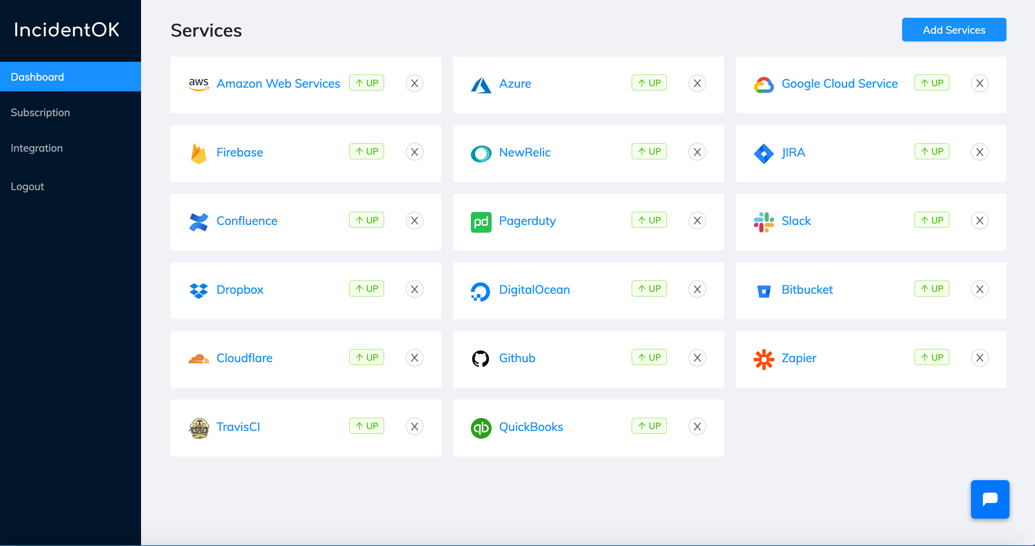Click the Add Services button
The height and width of the screenshot is (546, 1035).
coord(954,30)
